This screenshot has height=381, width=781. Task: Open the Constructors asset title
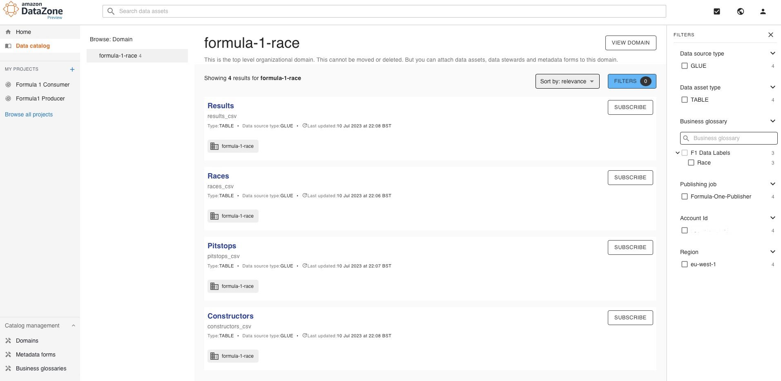(x=230, y=316)
